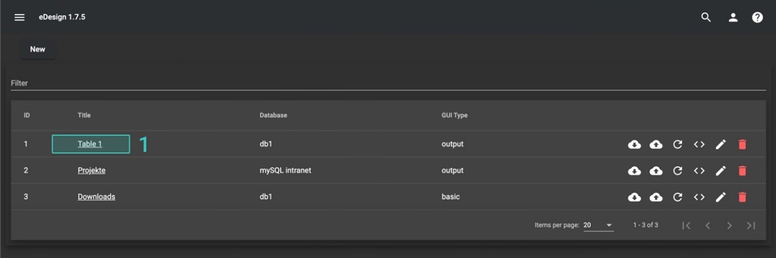
Task: Open the help question mark icon
Action: [757, 17]
